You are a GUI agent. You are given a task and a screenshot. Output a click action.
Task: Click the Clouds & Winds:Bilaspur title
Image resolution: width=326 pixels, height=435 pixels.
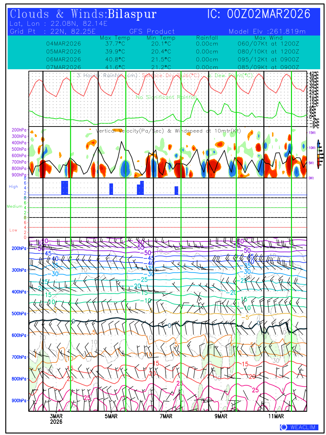tap(83, 14)
